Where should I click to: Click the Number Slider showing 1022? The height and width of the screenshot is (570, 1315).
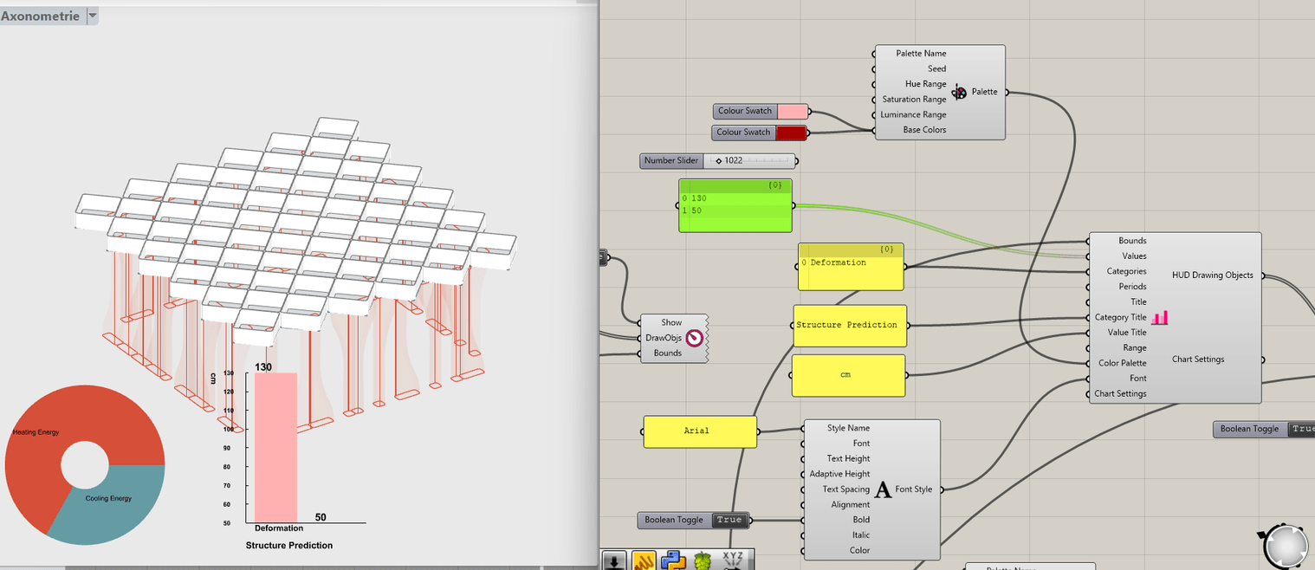718,160
